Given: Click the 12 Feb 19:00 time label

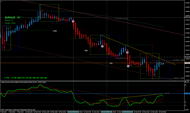Looking at the screenshot, I should (x=163, y=112).
